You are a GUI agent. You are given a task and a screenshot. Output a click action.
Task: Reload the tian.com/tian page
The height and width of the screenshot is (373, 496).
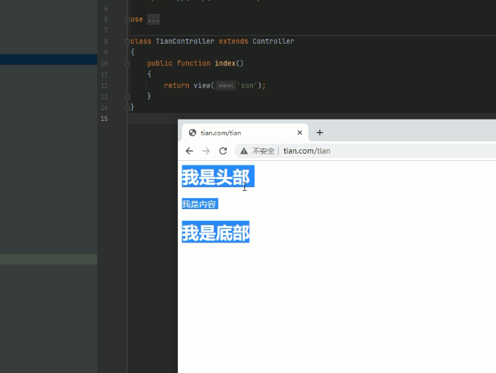point(223,151)
